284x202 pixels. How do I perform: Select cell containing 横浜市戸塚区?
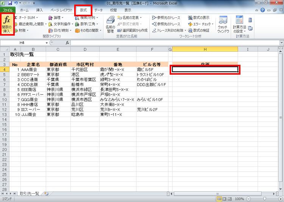[85, 94]
